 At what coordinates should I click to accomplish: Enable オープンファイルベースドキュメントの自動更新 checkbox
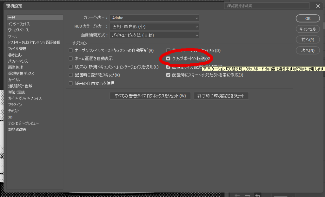pyautogui.click(x=71, y=50)
